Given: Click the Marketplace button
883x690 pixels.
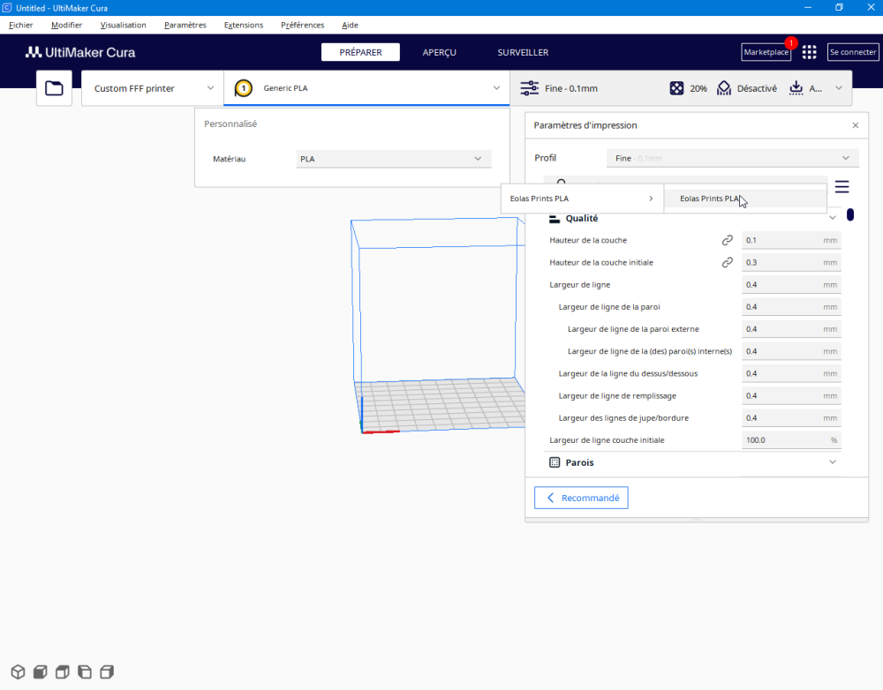Looking at the screenshot, I should pyautogui.click(x=766, y=52).
